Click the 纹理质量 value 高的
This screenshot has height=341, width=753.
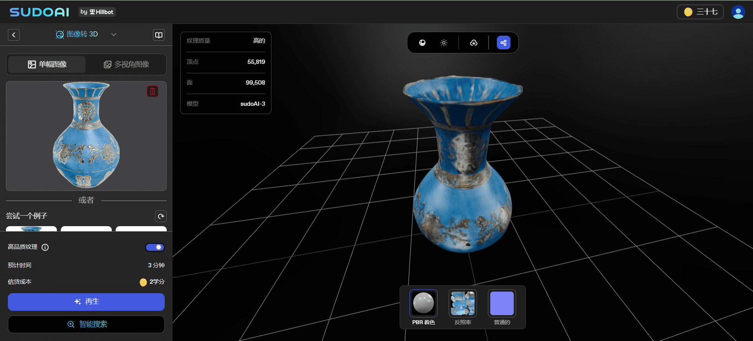259,41
